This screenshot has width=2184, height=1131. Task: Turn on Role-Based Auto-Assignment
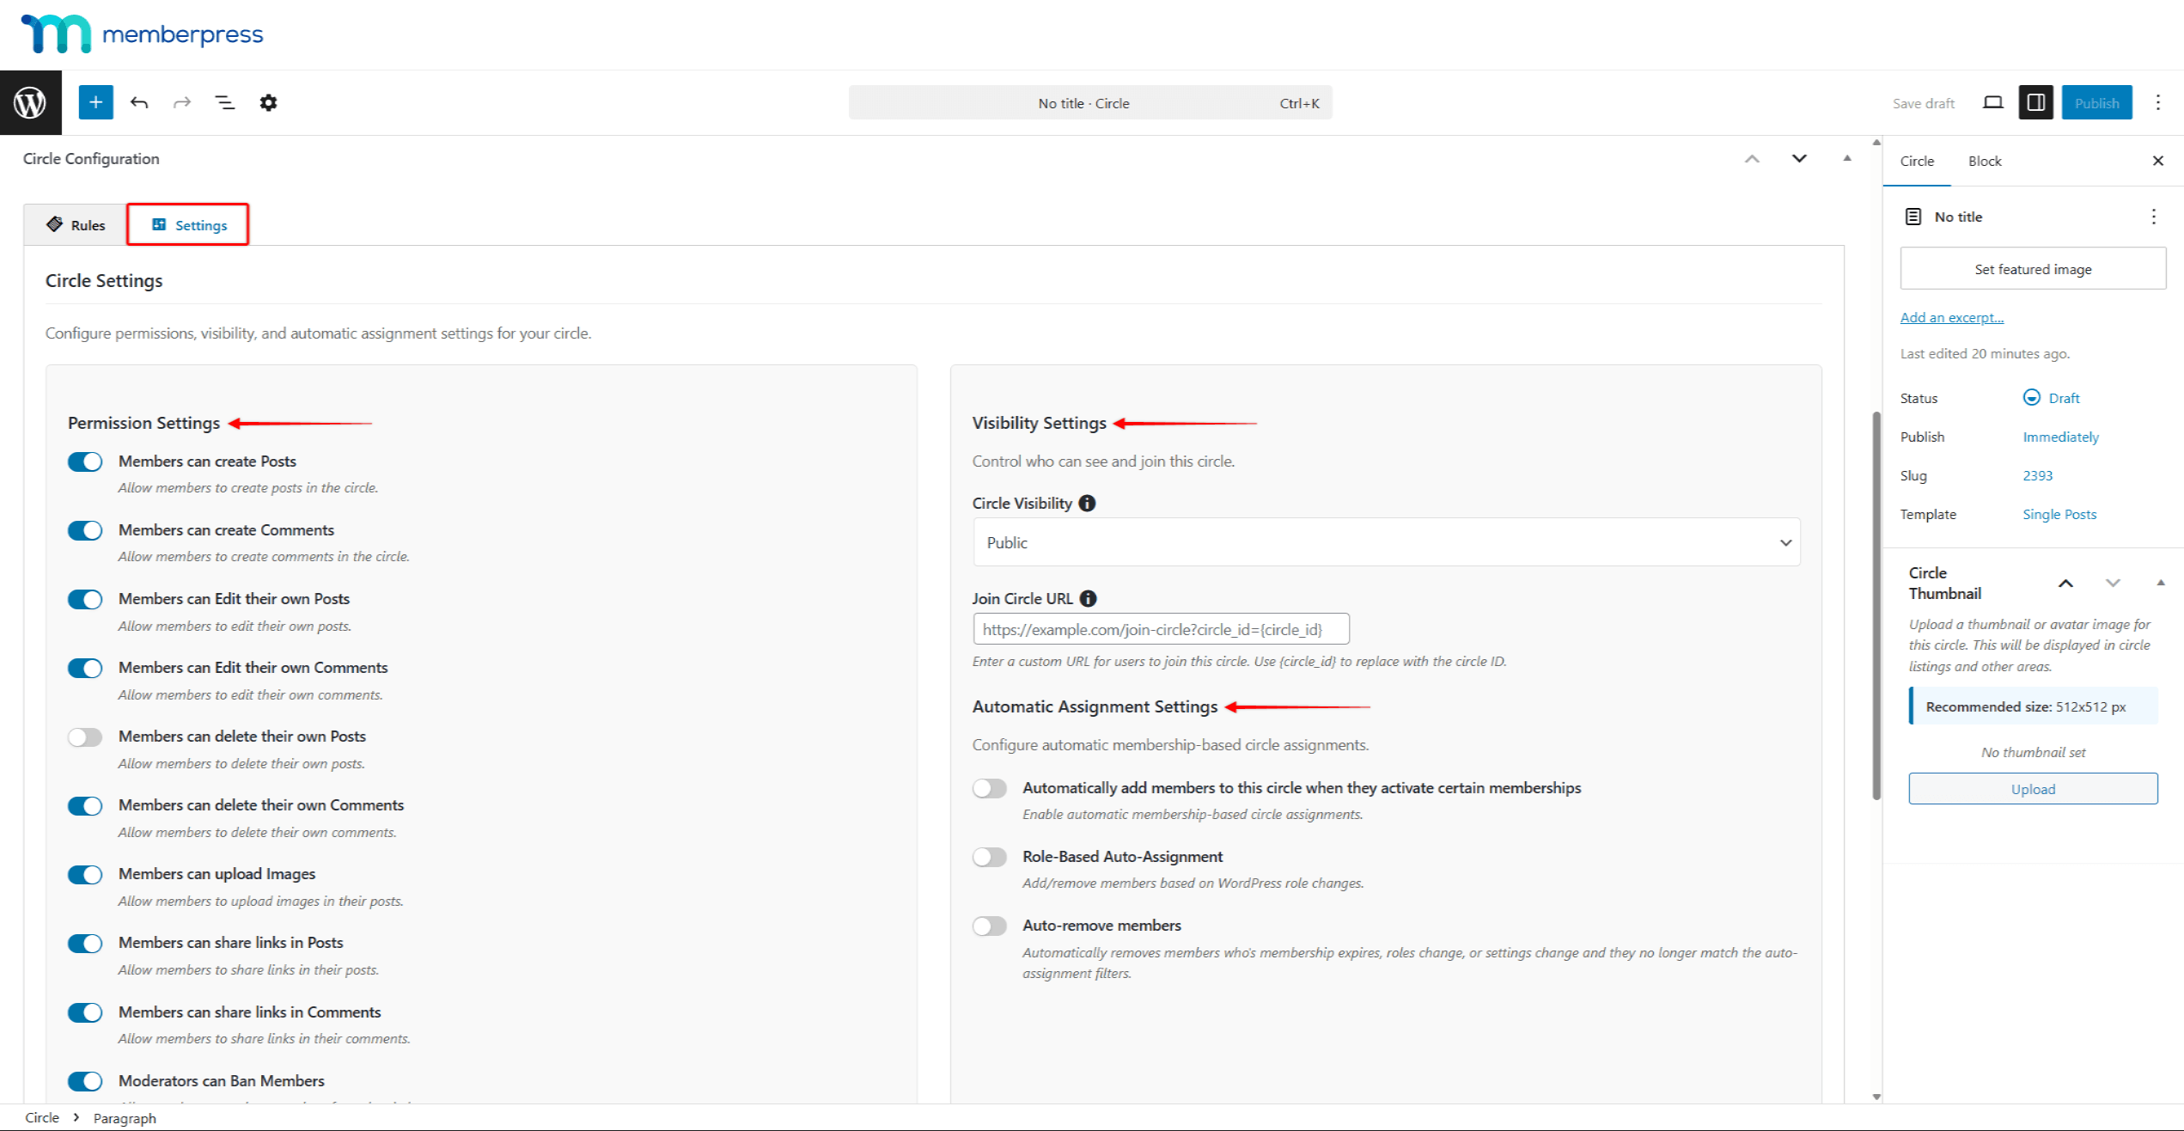989,858
